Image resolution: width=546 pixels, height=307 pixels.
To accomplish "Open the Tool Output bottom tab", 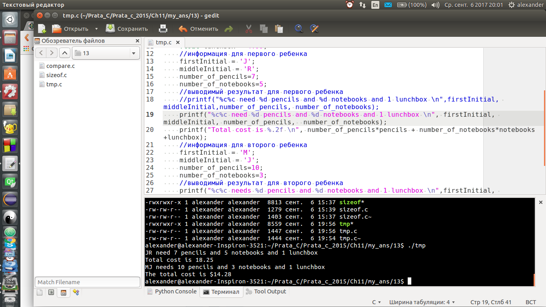I will pos(266,291).
